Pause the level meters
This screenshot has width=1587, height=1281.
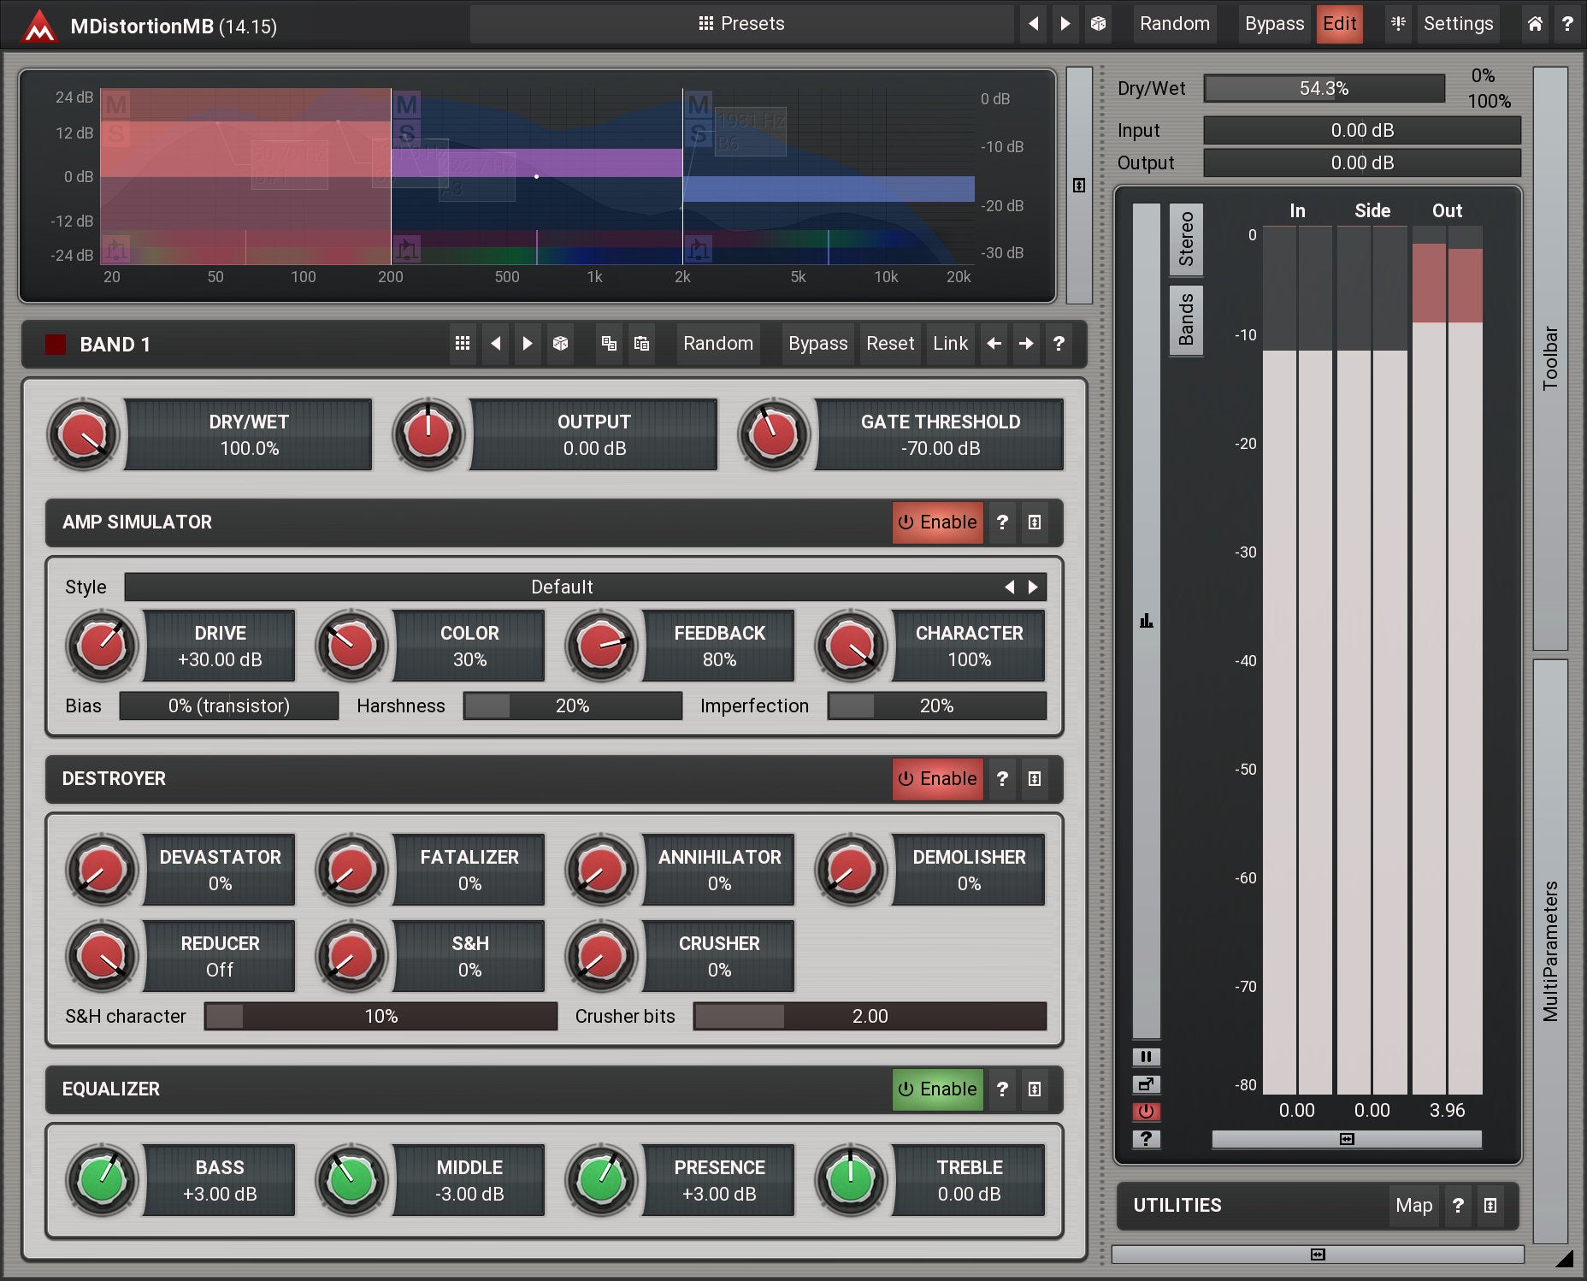1146,1057
